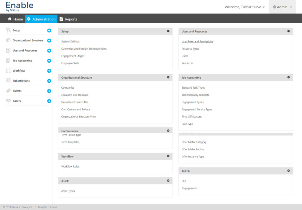Open Workflow Rules link

point(70,167)
